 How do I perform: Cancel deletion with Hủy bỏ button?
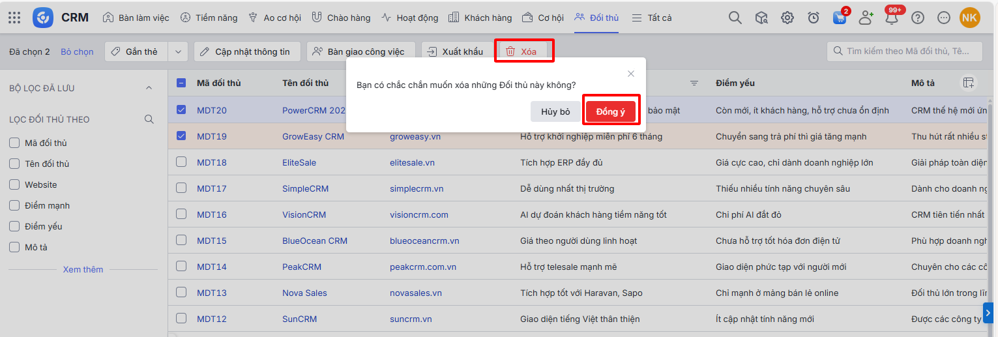(555, 111)
